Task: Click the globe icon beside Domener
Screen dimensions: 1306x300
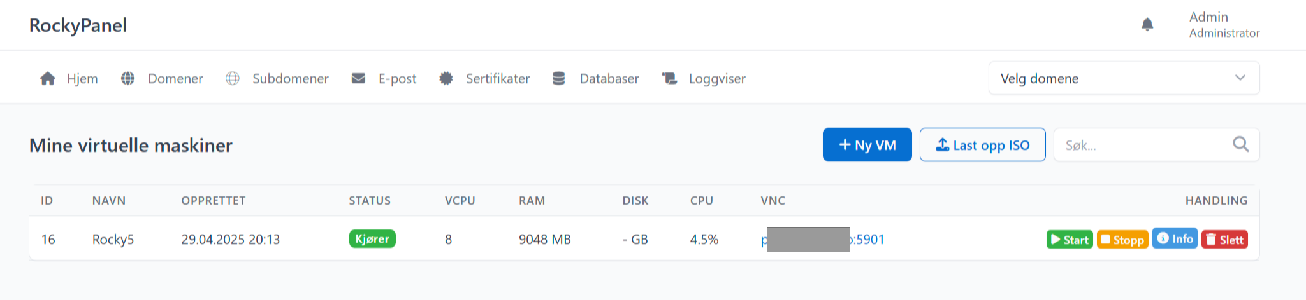Action: [x=128, y=79]
